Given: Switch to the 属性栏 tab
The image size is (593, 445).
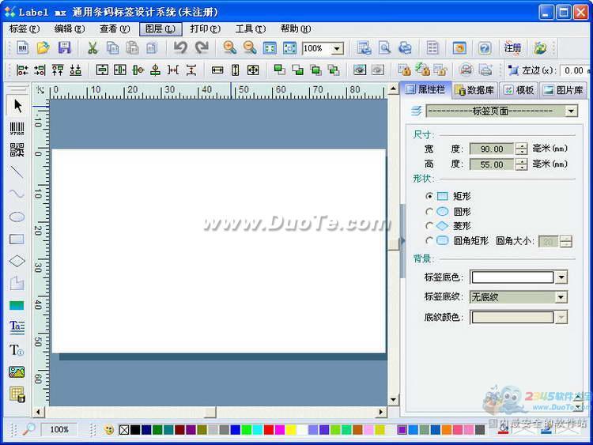Looking at the screenshot, I should pyautogui.click(x=426, y=89).
